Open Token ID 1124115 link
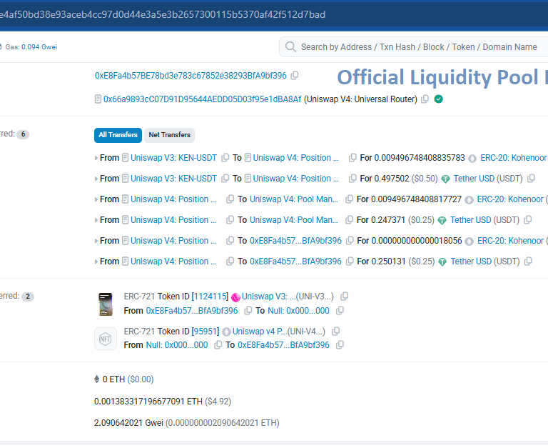Image resolution: width=548 pixels, height=448 pixels. point(210,297)
